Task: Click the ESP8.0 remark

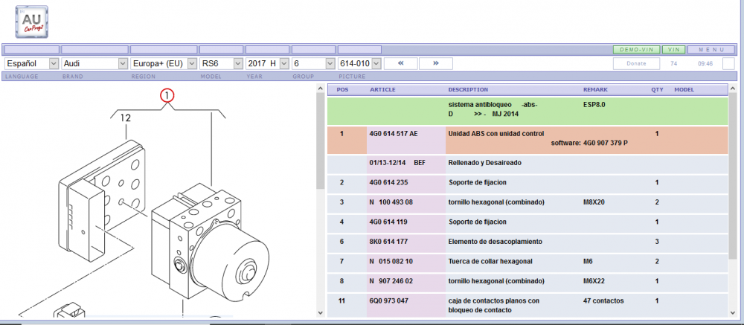Action: coord(594,104)
